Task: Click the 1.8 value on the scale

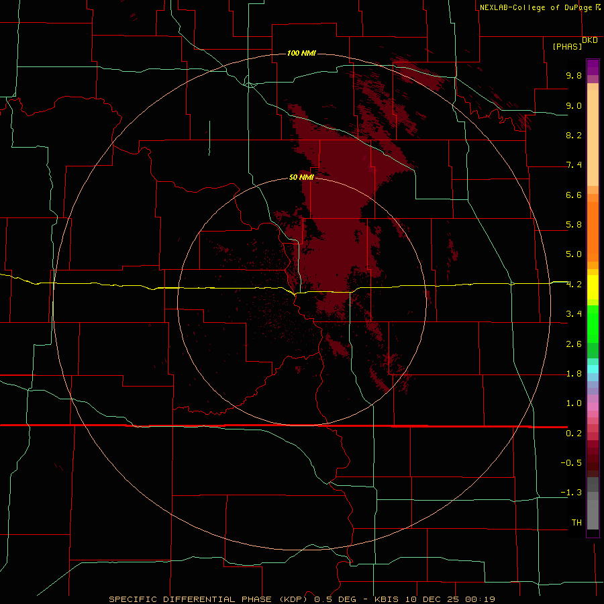Action: (574, 374)
